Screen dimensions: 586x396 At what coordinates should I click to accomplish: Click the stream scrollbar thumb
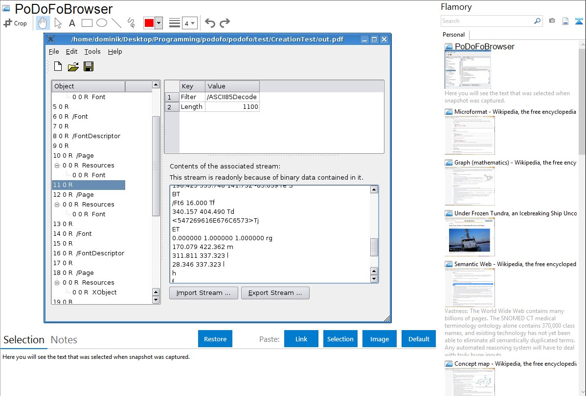(x=374, y=248)
